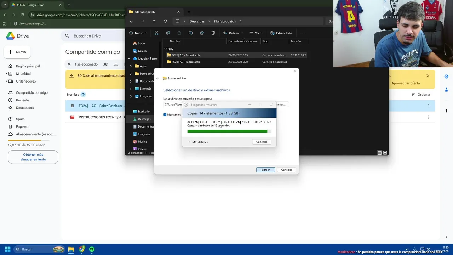
Task: Open Papelera in Drive sidebar
Action: click(x=22, y=126)
